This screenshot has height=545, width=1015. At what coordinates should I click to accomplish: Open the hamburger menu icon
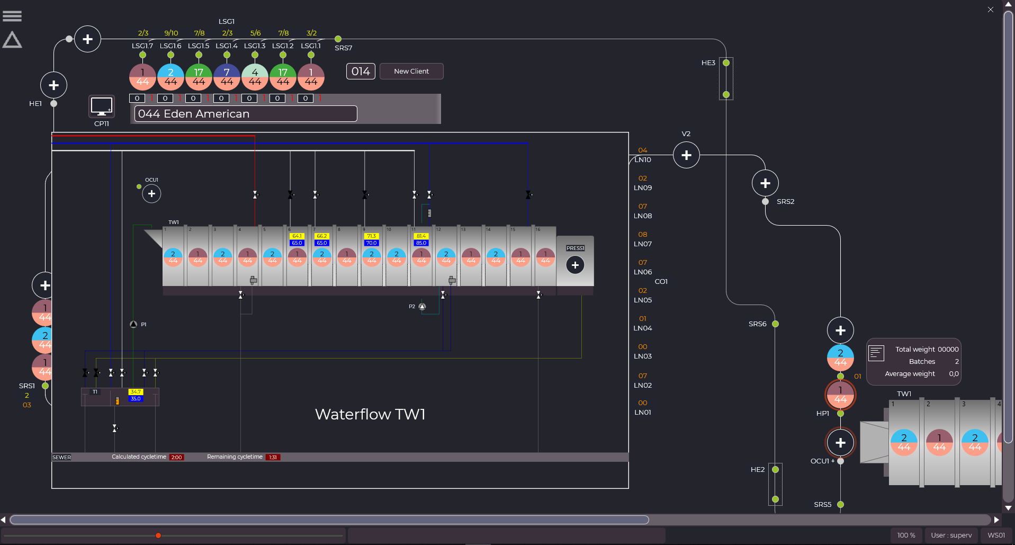[12, 16]
